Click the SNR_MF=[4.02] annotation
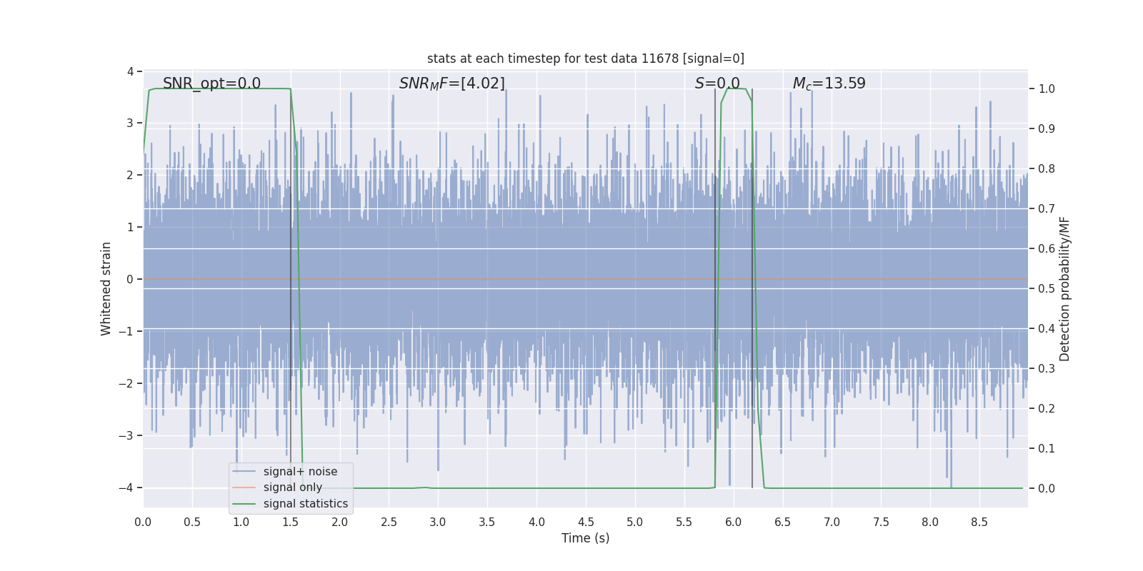 451,84
